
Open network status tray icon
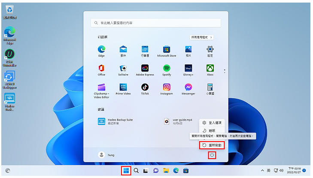click(x=276, y=170)
